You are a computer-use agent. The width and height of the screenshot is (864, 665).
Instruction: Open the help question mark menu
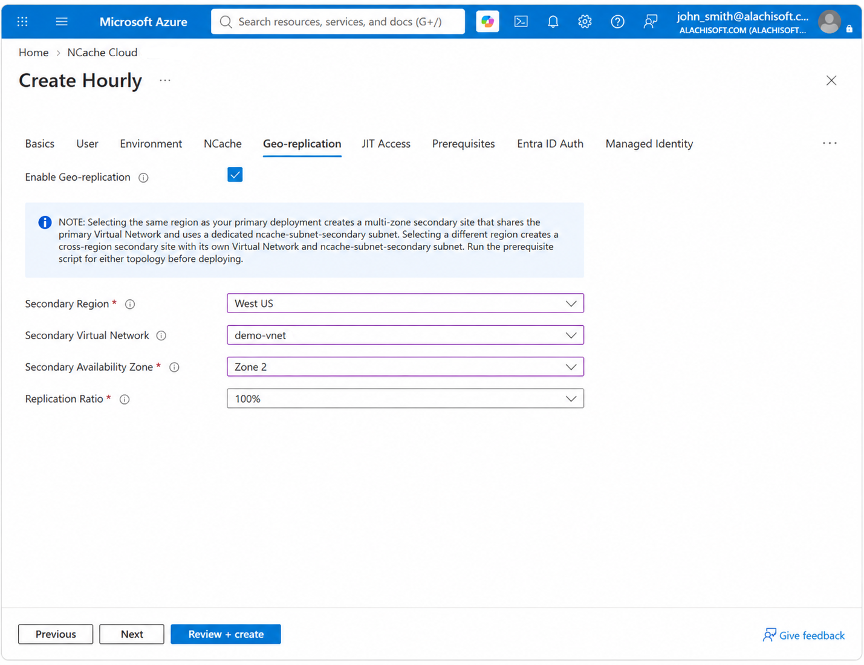coord(617,22)
